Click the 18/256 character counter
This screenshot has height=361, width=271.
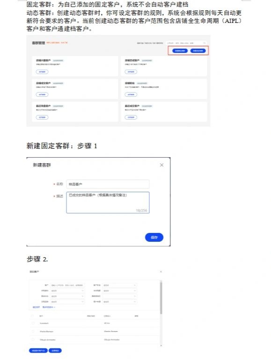click(x=141, y=210)
